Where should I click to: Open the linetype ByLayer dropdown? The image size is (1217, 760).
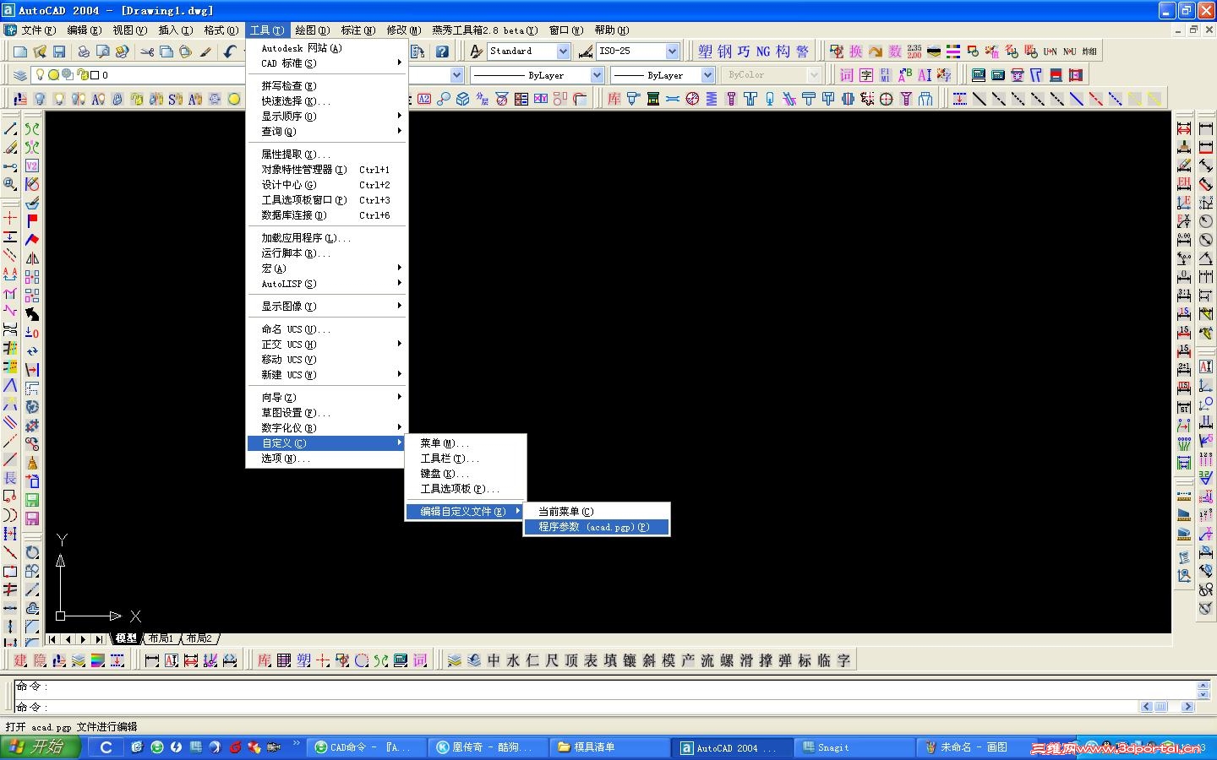[x=597, y=75]
